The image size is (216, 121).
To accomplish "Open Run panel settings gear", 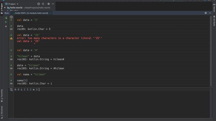I will coord(206,13).
